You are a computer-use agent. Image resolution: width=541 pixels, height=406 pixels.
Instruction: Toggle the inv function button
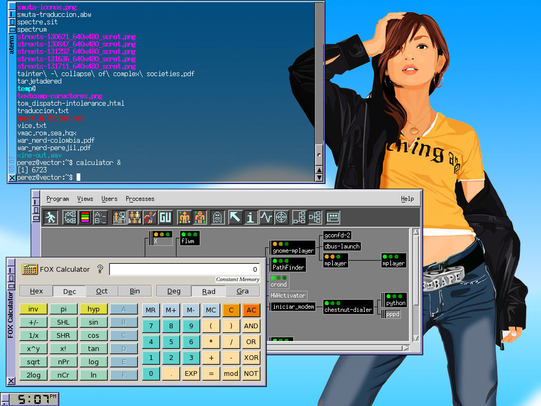tap(33, 309)
